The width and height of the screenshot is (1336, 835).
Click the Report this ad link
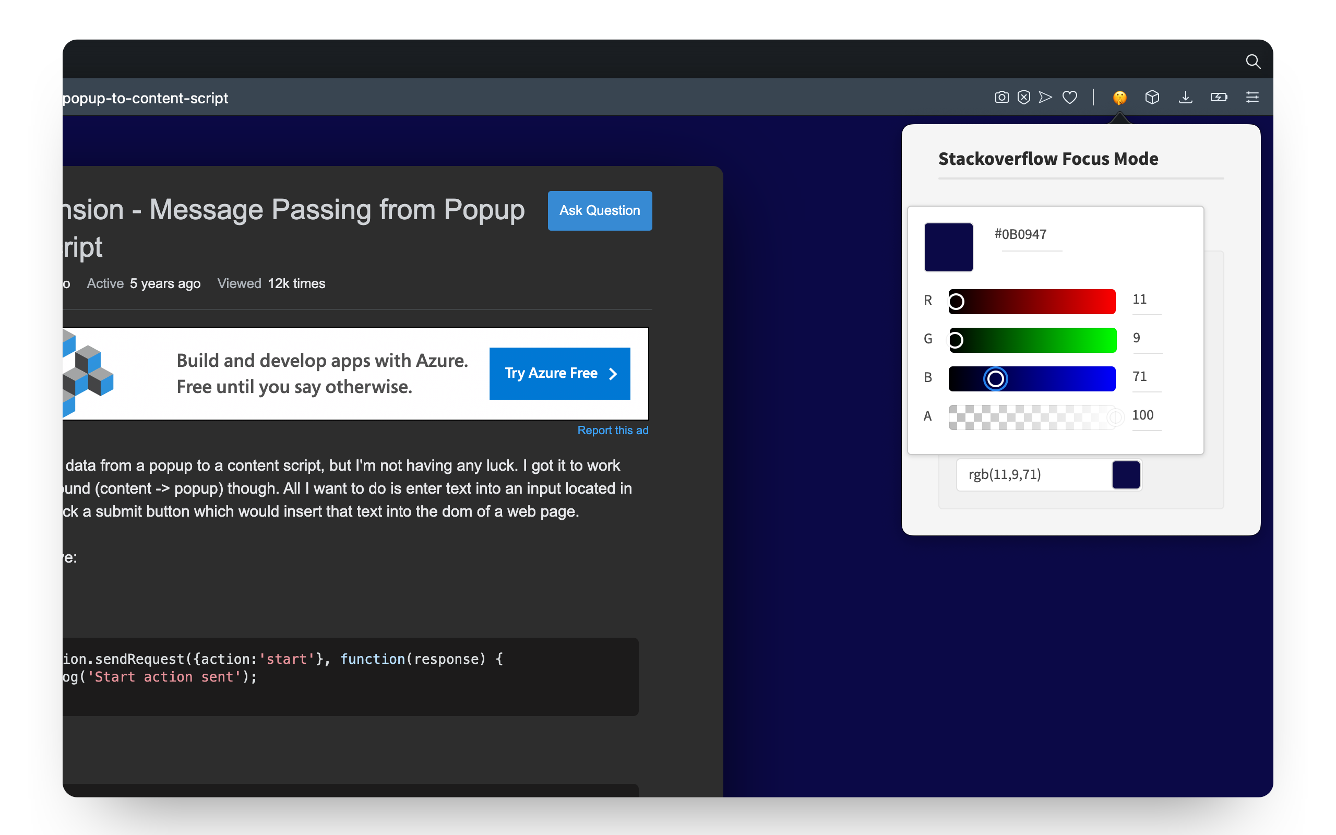pyautogui.click(x=612, y=430)
